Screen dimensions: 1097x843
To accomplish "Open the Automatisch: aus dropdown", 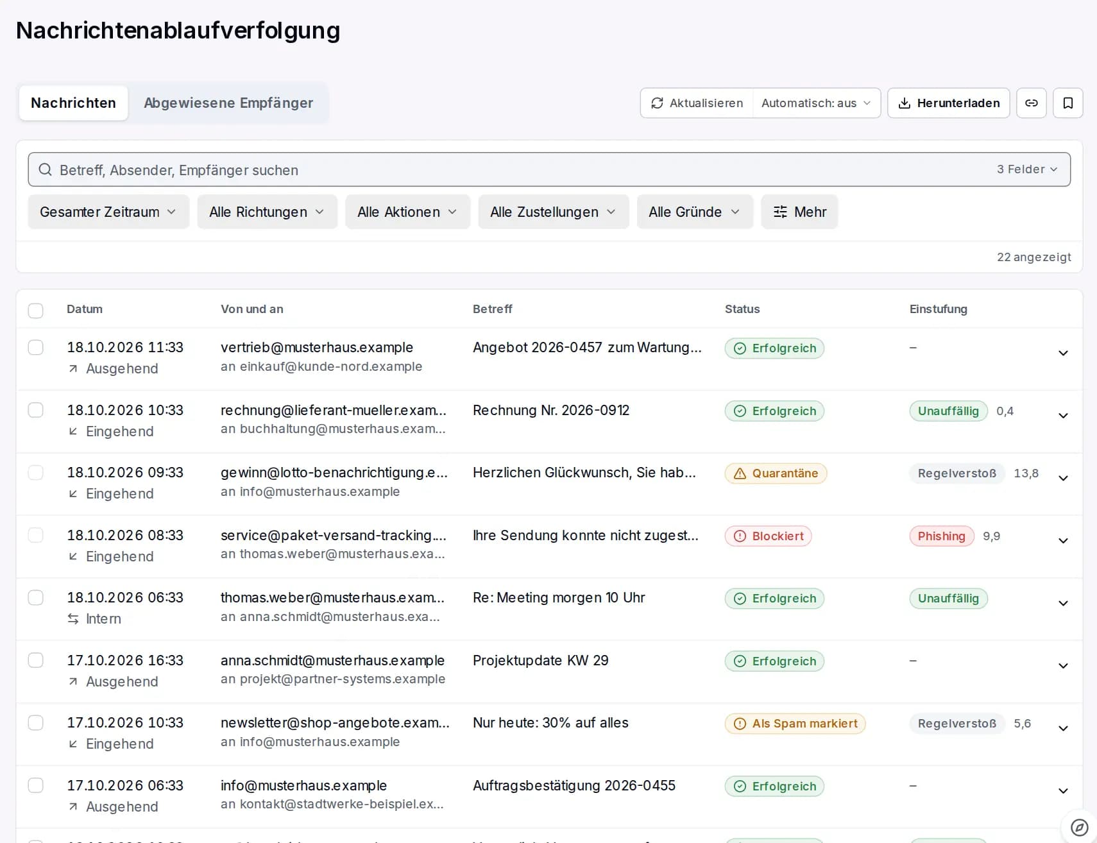I will pos(816,103).
